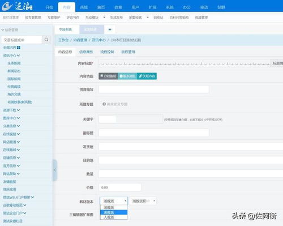The image size is (283, 226).
Task: Click the dark gray archive button in 内容功能
Action: [x=108, y=76]
